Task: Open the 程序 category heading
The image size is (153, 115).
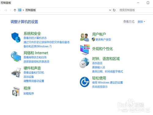Action: [x=27, y=88]
